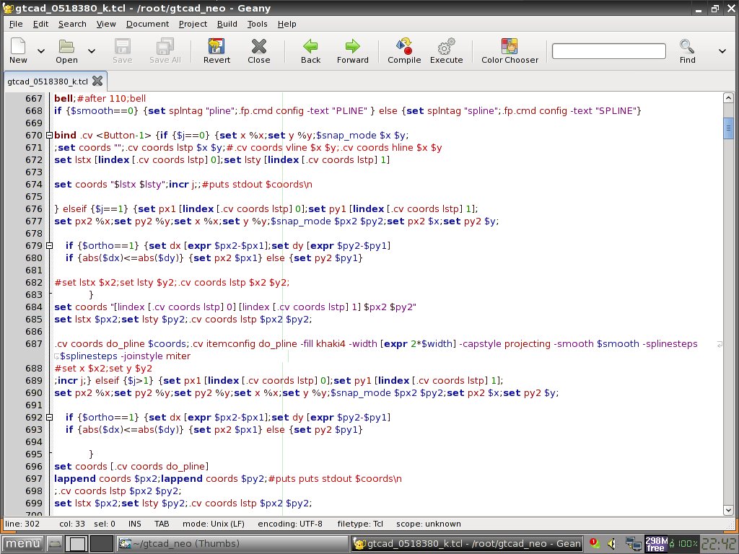Open the speaker volume tray icon
This screenshot has width=739, height=554.
click(x=612, y=544)
